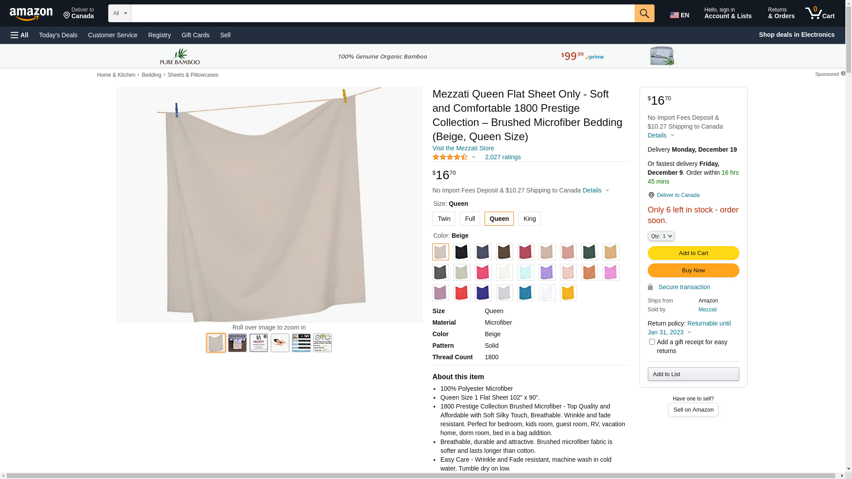Open the shopping cart icon
This screenshot has width=852, height=479.
coord(820,13)
